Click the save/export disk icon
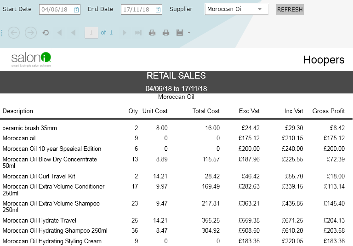The image size is (353, 246). [x=180, y=33]
